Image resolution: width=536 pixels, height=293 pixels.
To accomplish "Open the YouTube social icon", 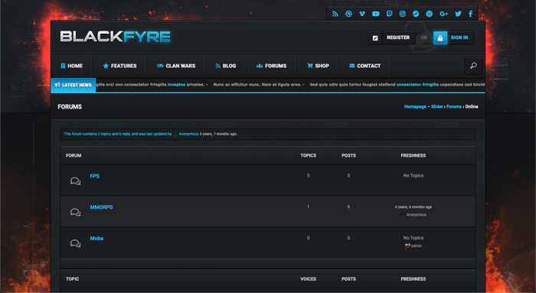I will coord(376,14).
